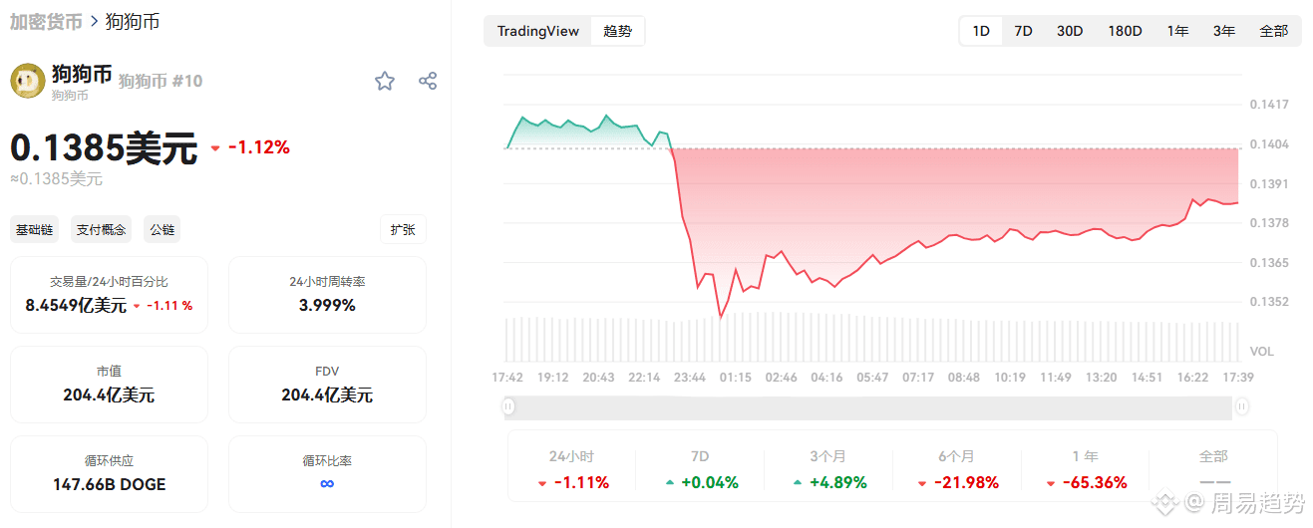Switch chart to 趋势 view

(618, 31)
